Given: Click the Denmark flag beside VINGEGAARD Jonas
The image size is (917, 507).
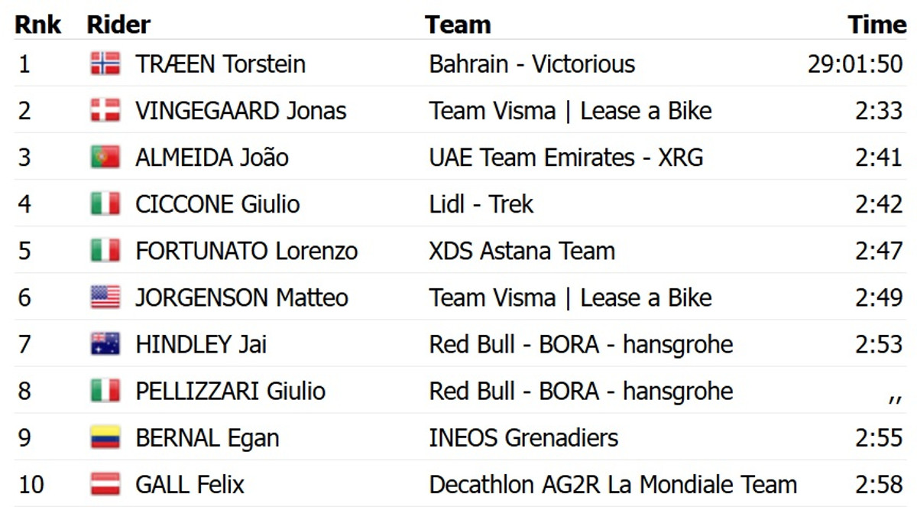Looking at the screenshot, I should tap(105, 111).
